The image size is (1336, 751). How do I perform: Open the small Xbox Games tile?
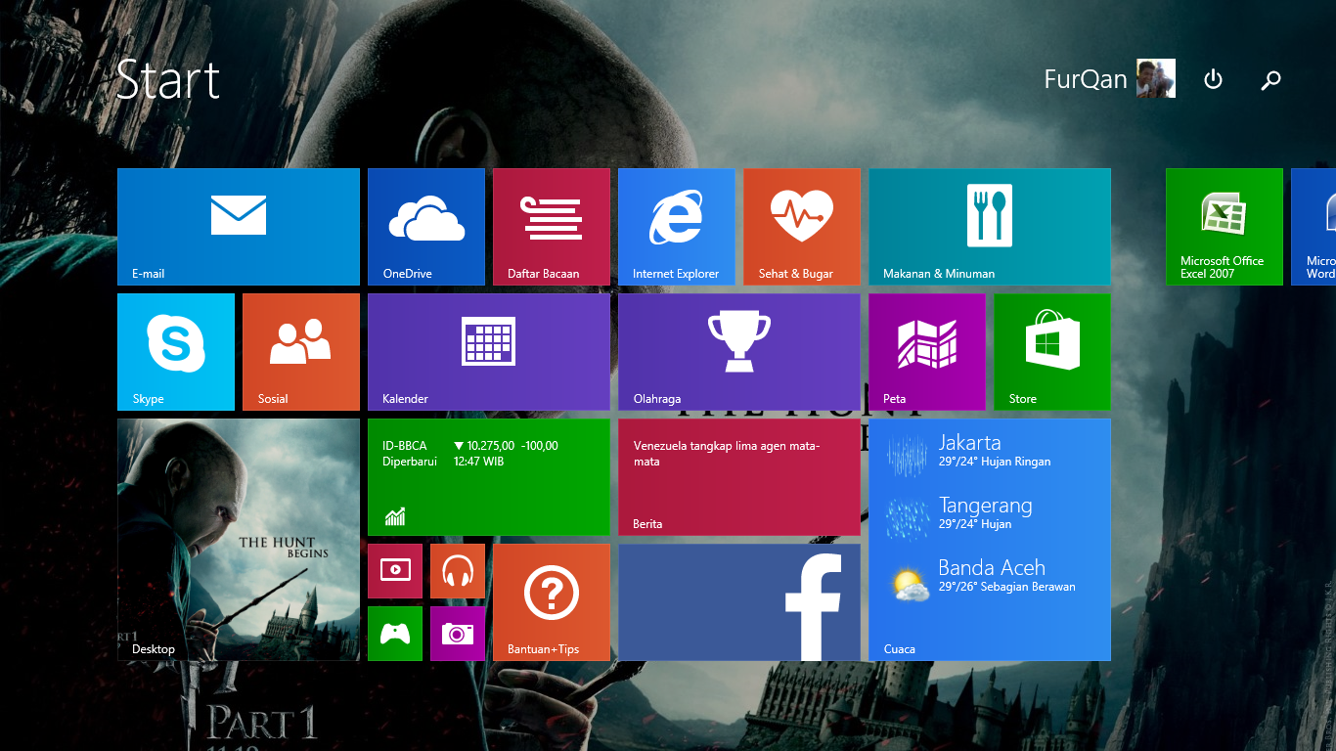(x=395, y=634)
